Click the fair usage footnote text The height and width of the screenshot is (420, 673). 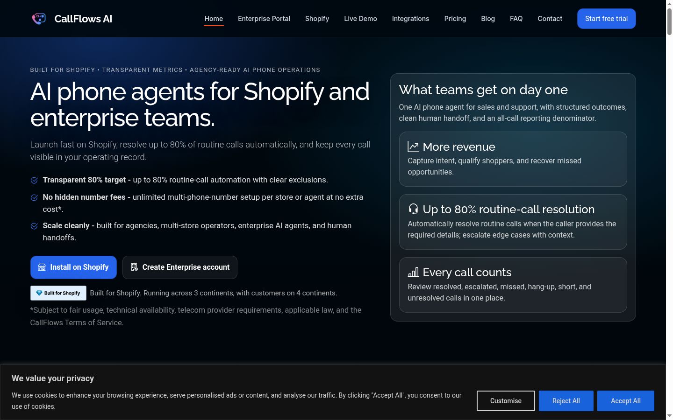(196, 316)
